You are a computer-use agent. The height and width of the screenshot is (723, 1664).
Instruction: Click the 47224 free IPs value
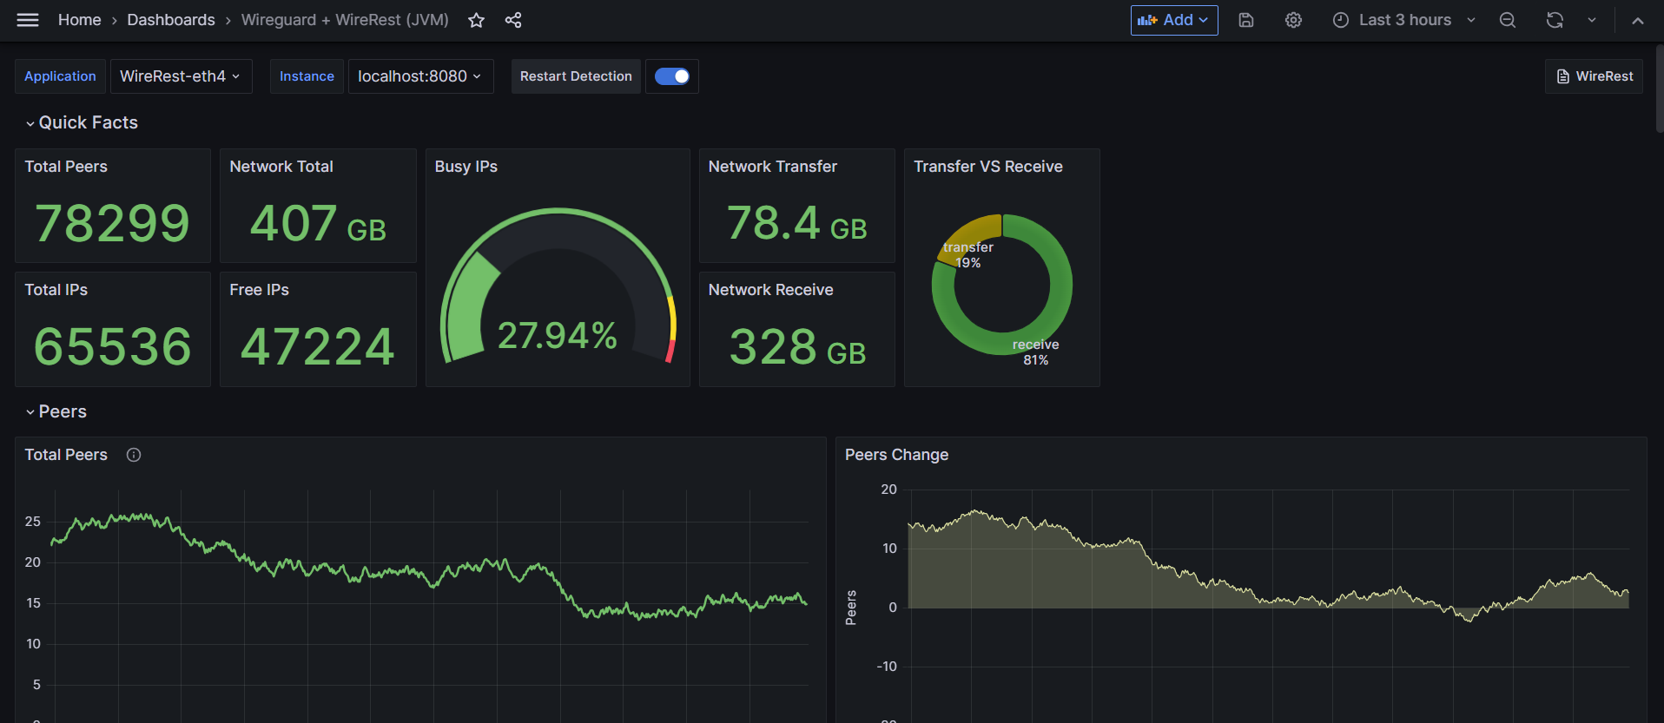click(x=318, y=346)
